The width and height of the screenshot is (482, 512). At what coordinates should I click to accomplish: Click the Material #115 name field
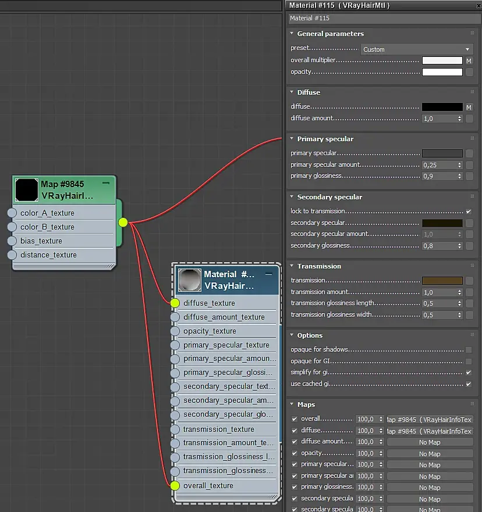coord(385,18)
